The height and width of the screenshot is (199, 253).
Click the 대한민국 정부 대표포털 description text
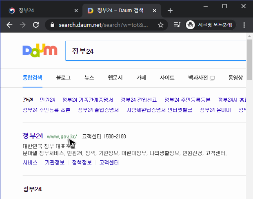(49, 147)
